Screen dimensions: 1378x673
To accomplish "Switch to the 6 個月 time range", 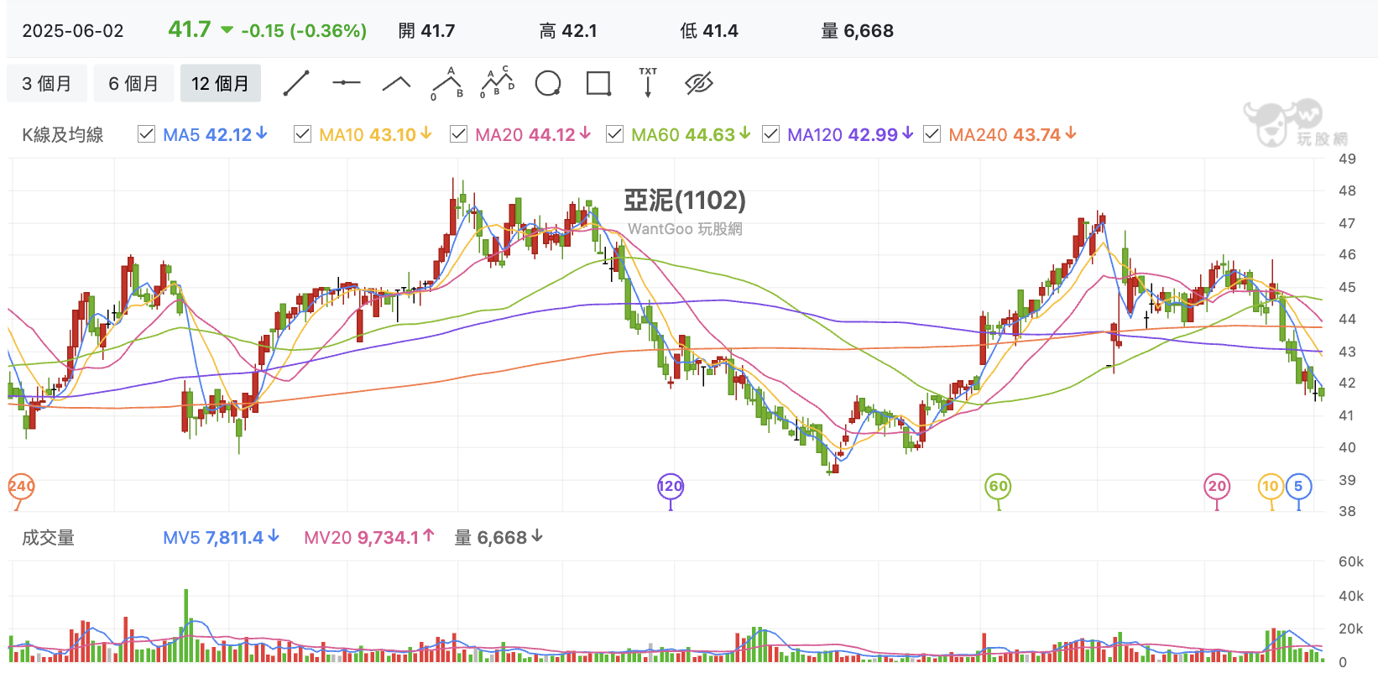I will click(x=133, y=83).
